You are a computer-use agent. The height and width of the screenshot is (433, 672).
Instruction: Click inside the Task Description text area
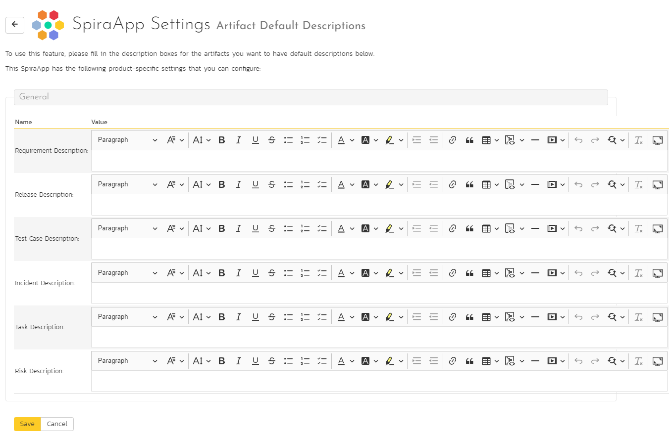click(x=379, y=337)
